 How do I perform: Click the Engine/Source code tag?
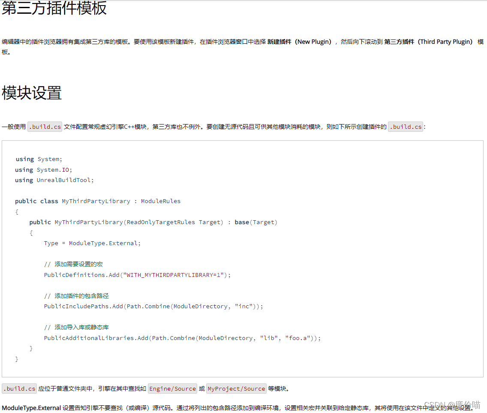(x=172, y=389)
